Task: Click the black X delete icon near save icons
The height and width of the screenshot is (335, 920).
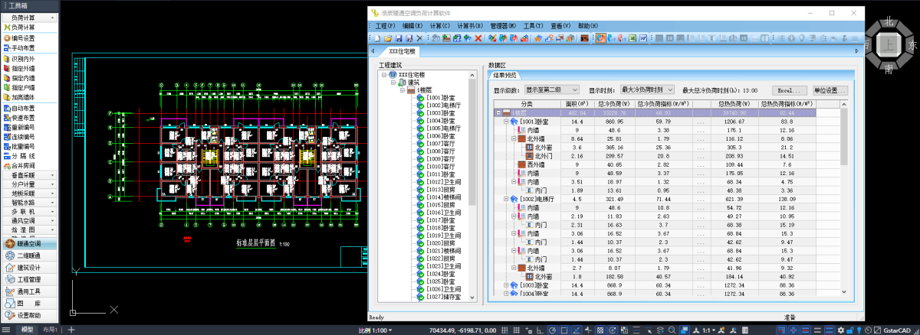Action: click(419, 38)
